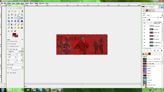Toggle the Highlight checkbox
Viewport: 164px width, 92px height.
tap(8, 65)
